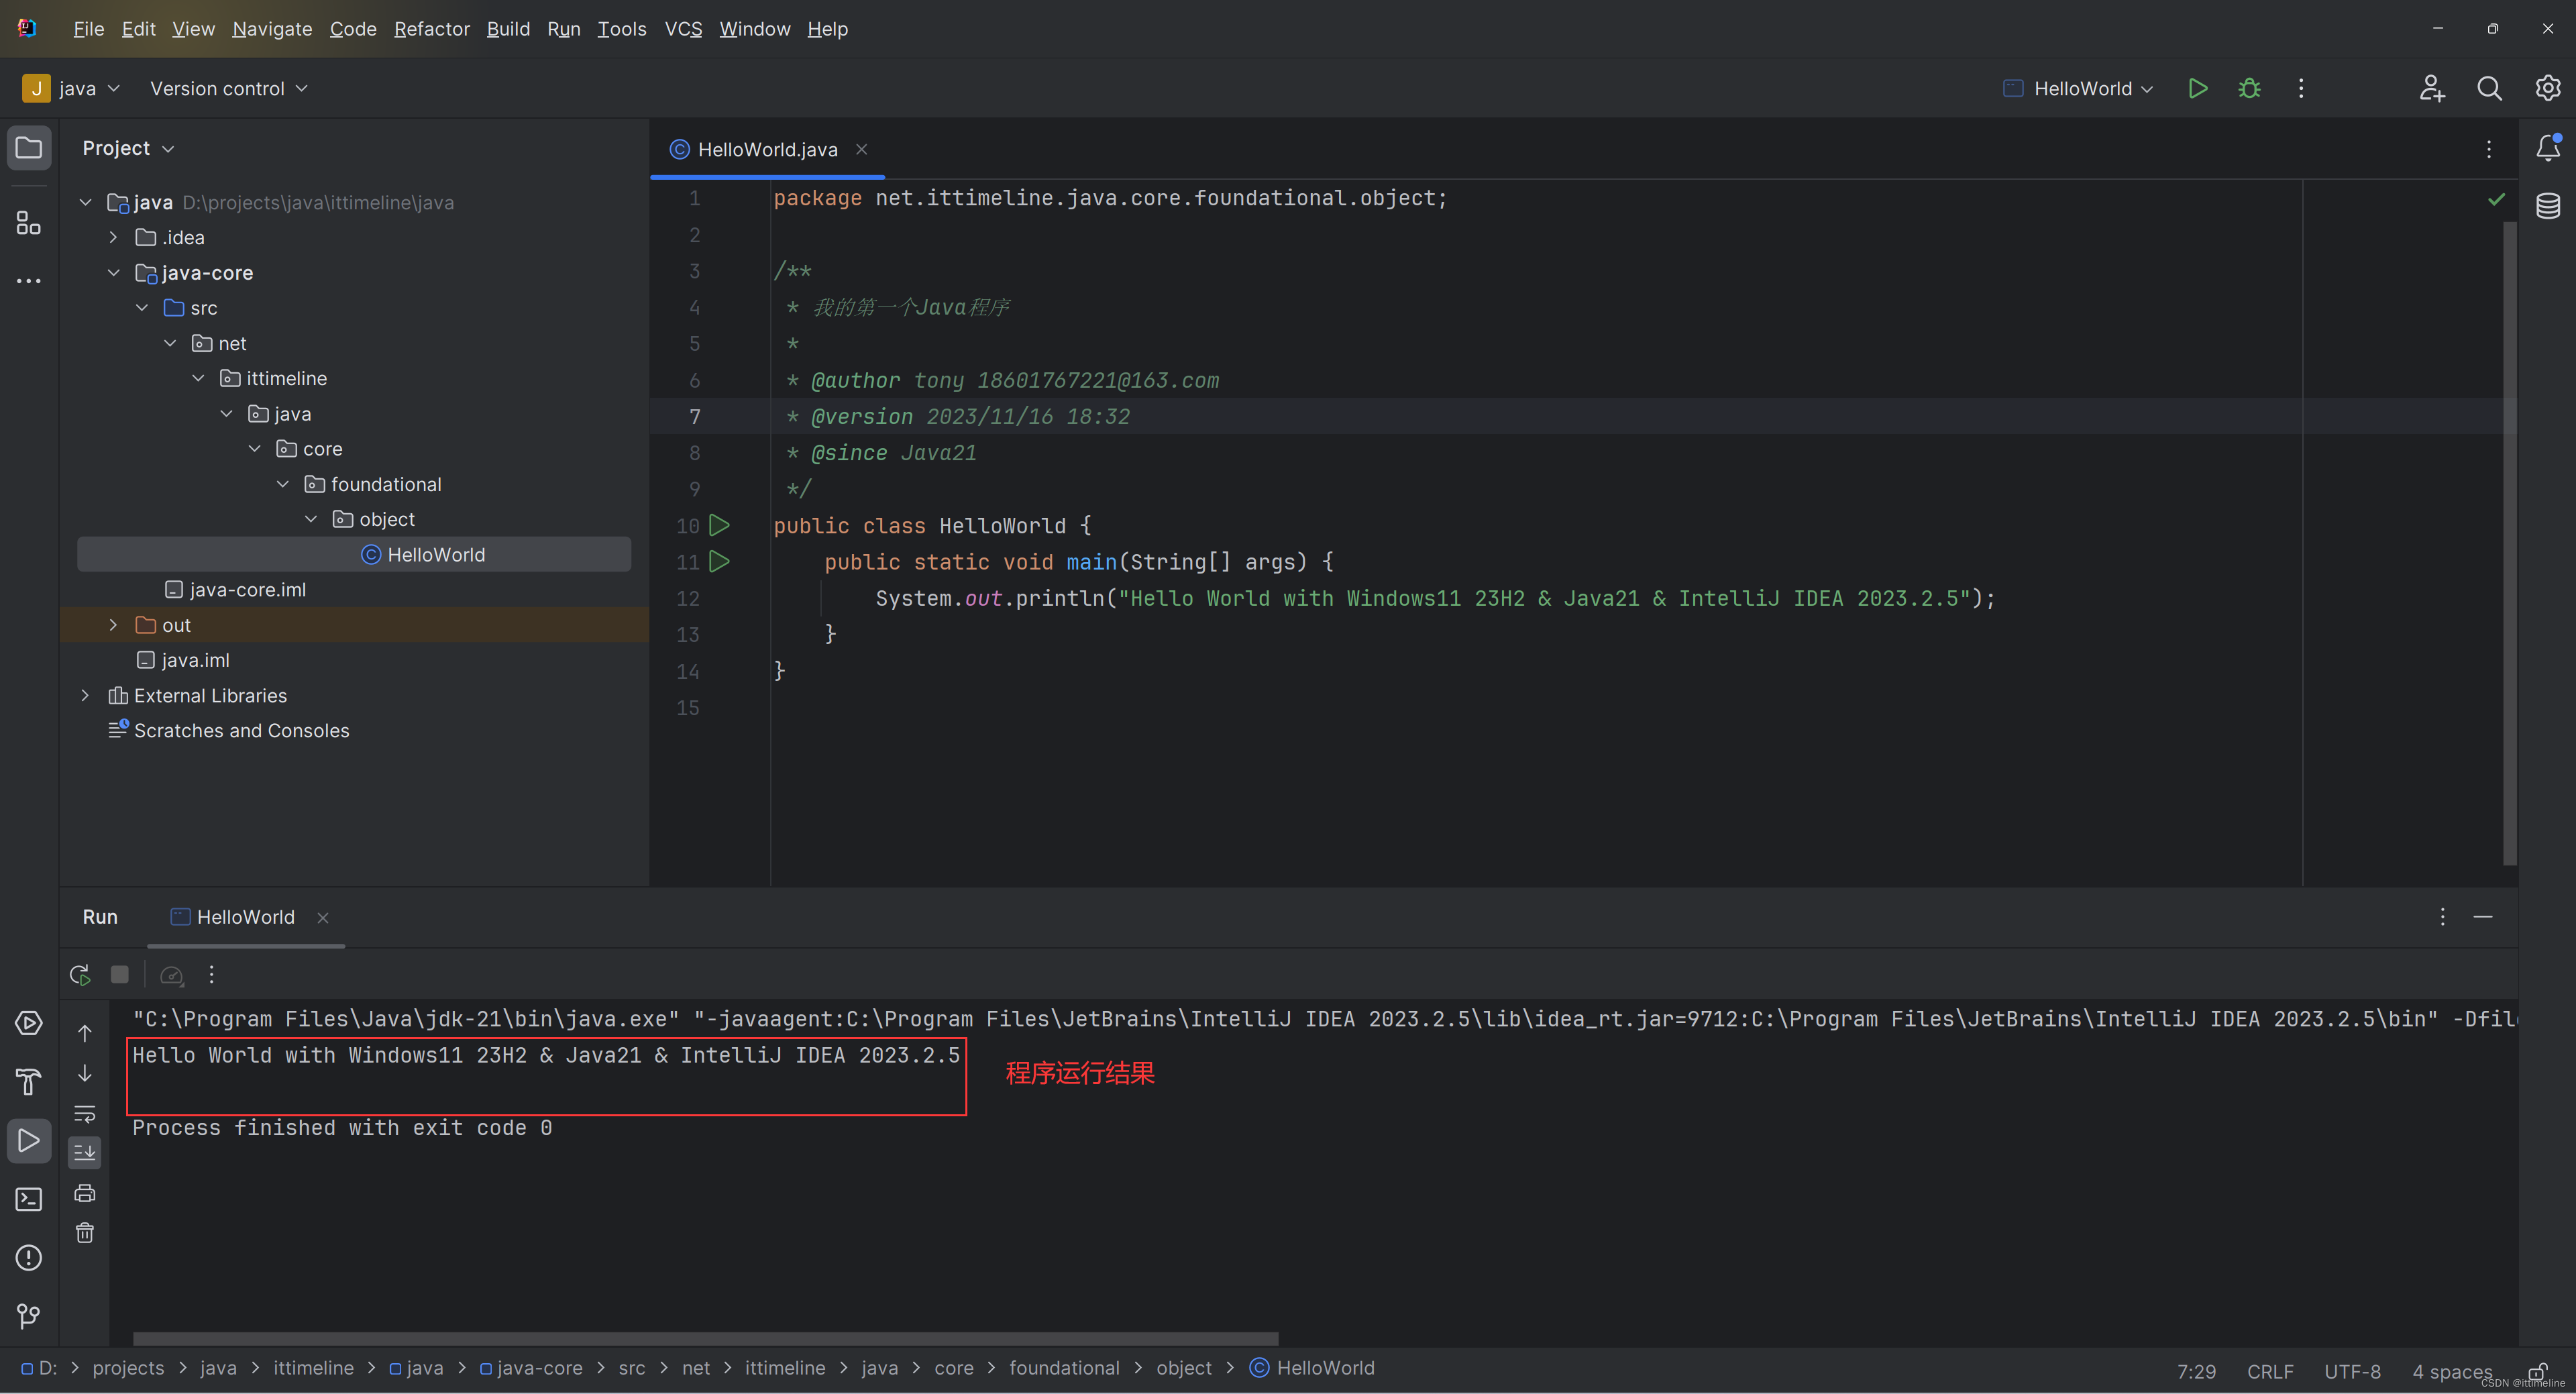Select java-core.iml file in tree
This screenshot has width=2576, height=1394.
point(235,590)
